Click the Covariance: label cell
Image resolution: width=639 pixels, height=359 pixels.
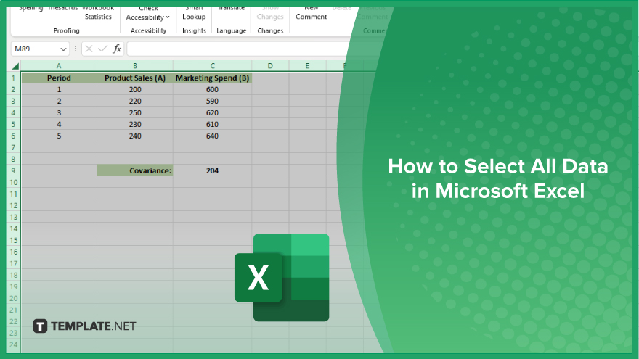coord(135,170)
